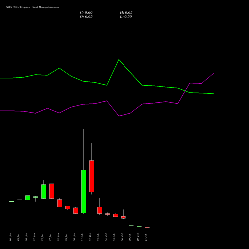Click the '09 Feb' date label
Screen dimensions: 249x249
pos(130,237)
